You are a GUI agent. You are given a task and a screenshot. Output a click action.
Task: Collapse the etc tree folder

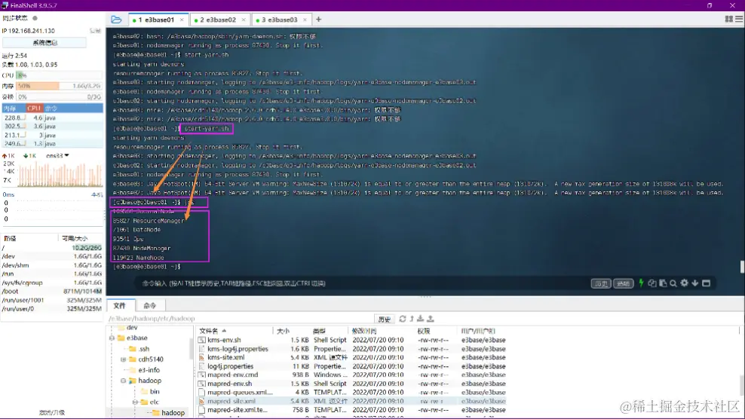coord(135,402)
